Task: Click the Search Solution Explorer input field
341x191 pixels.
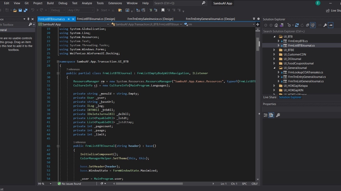Action: pyautogui.click(x=298, y=31)
